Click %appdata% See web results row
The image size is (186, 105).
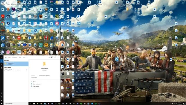[x=16, y=70]
